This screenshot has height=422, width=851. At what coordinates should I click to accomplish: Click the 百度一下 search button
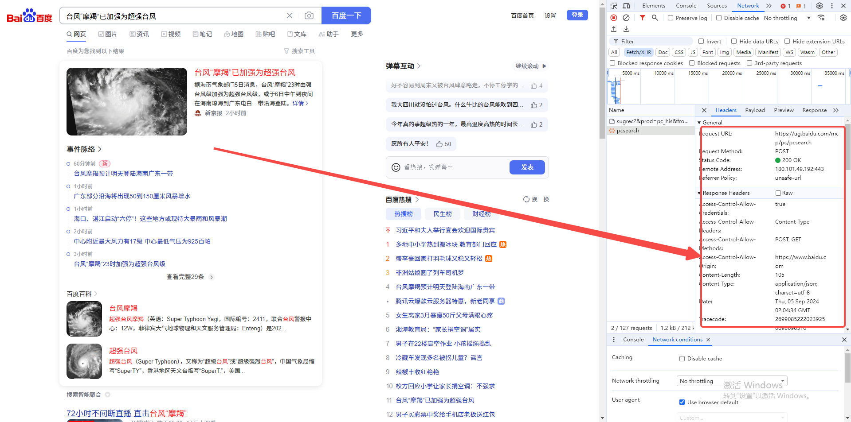pos(346,15)
